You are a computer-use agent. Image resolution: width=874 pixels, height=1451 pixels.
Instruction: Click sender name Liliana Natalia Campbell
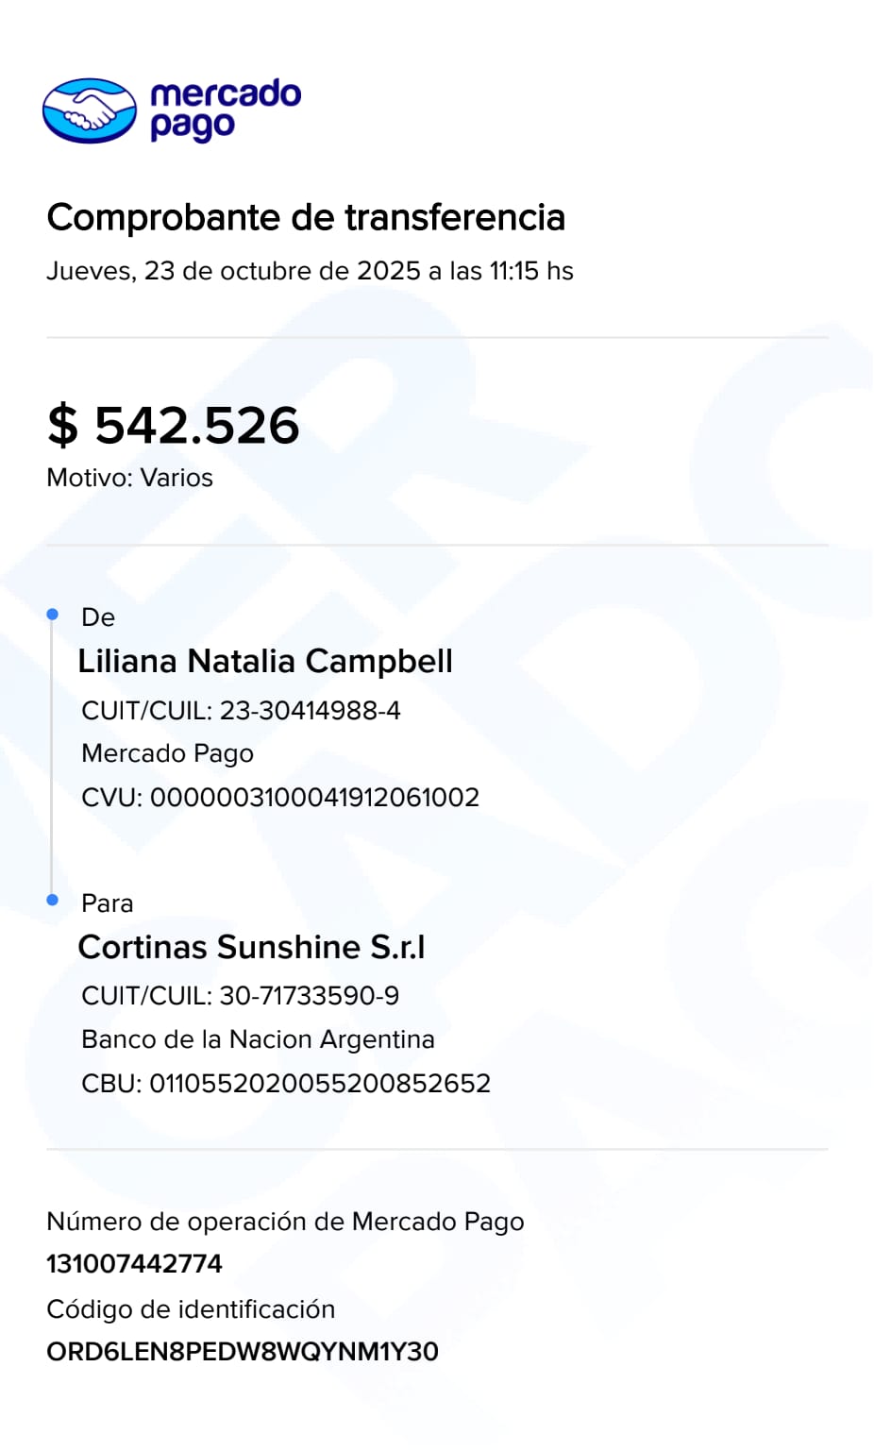point(265,661)
